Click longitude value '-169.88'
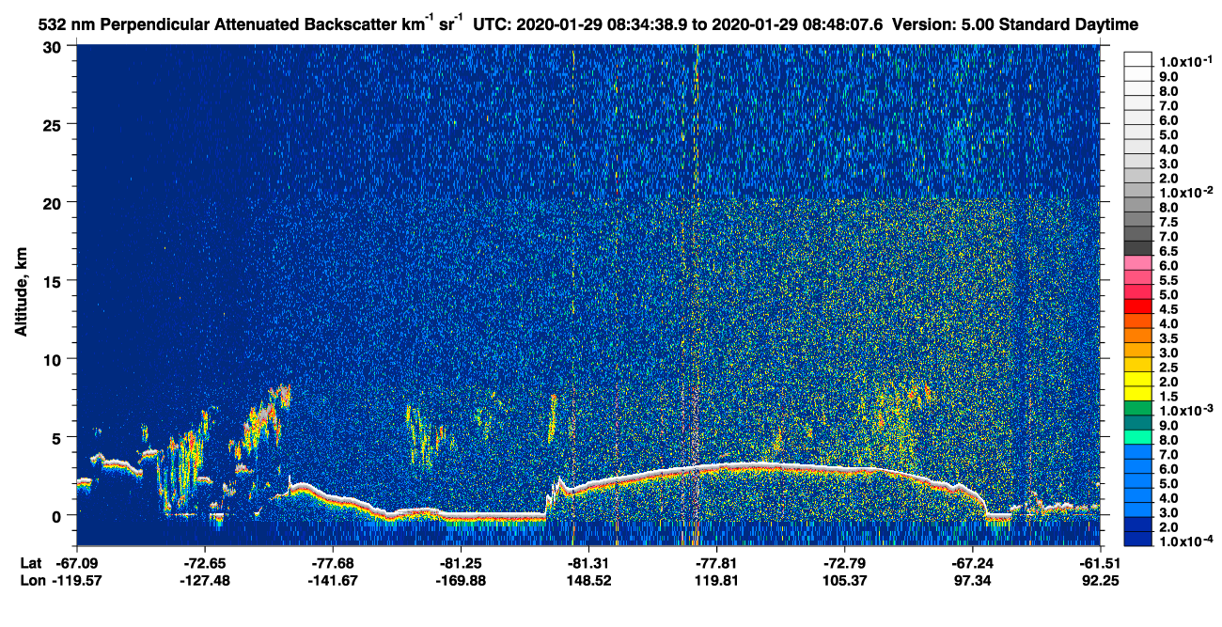The image size is (1222, 627). coord(461,580)
